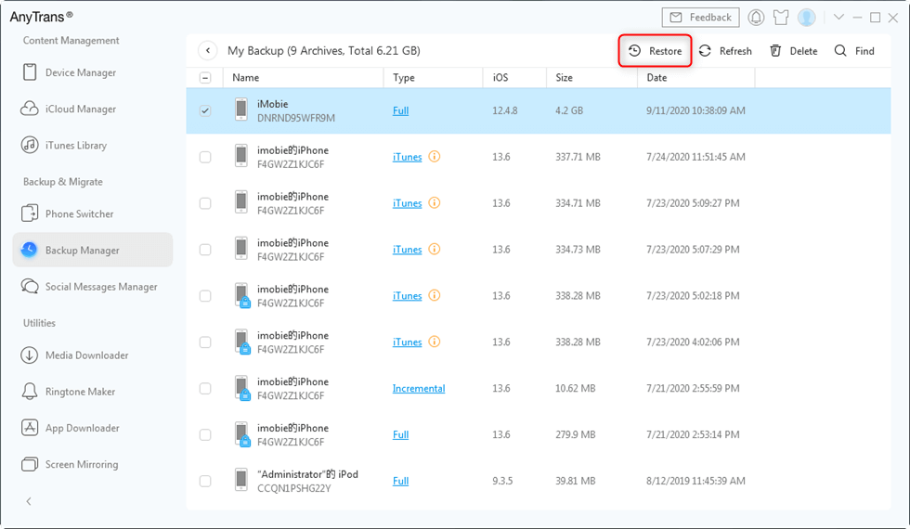Click locked device icon of Incremental backup
The width and height of the screenshot is (910, 529).
[242, 388]
